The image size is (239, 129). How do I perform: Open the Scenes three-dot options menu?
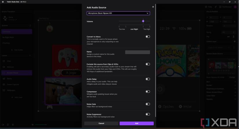(x=30, y=26)
